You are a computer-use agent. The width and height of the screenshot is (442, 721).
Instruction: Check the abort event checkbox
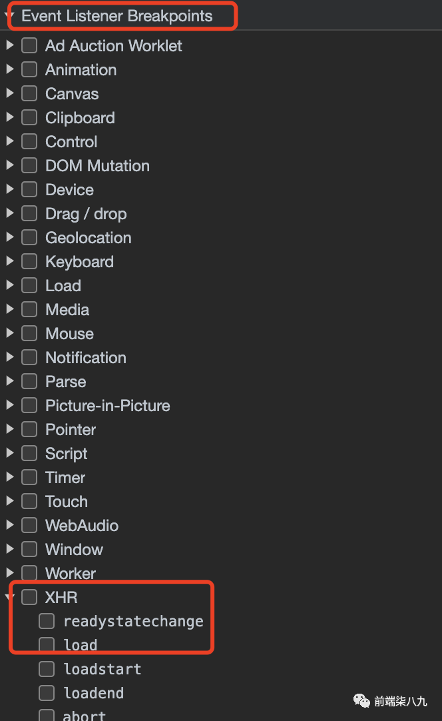click(47, 716)
